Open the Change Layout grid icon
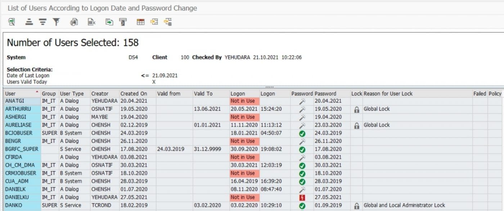Screen dimensions: 504x211 (141, 22)
